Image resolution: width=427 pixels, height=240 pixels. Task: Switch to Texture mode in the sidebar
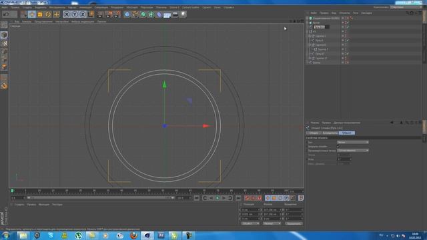[x=4, y=43]
